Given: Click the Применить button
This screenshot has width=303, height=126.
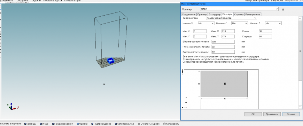Looking at the screenshot, I should tap(272, 114).
